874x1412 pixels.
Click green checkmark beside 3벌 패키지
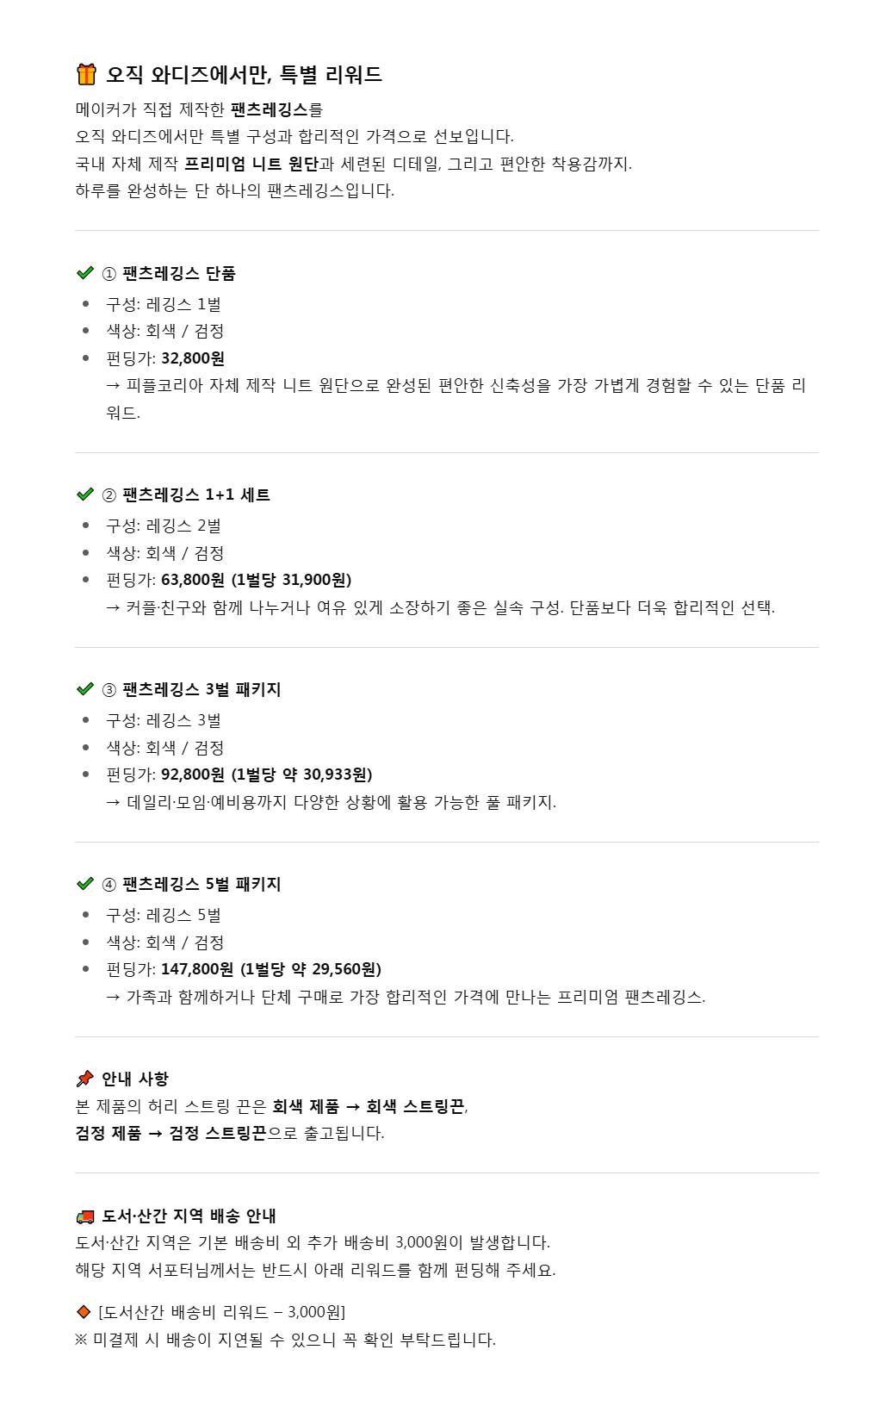(x=85, y=689)
